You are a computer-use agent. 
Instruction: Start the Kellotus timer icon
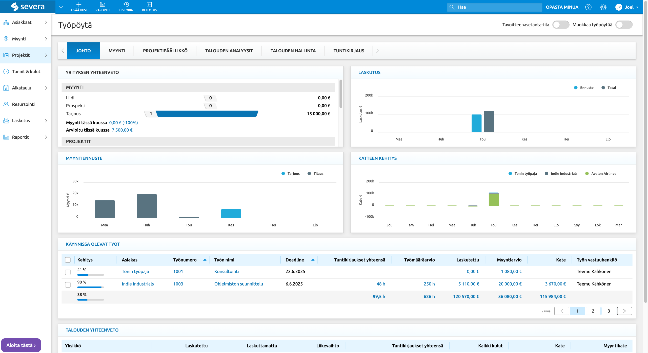point(149,5)
